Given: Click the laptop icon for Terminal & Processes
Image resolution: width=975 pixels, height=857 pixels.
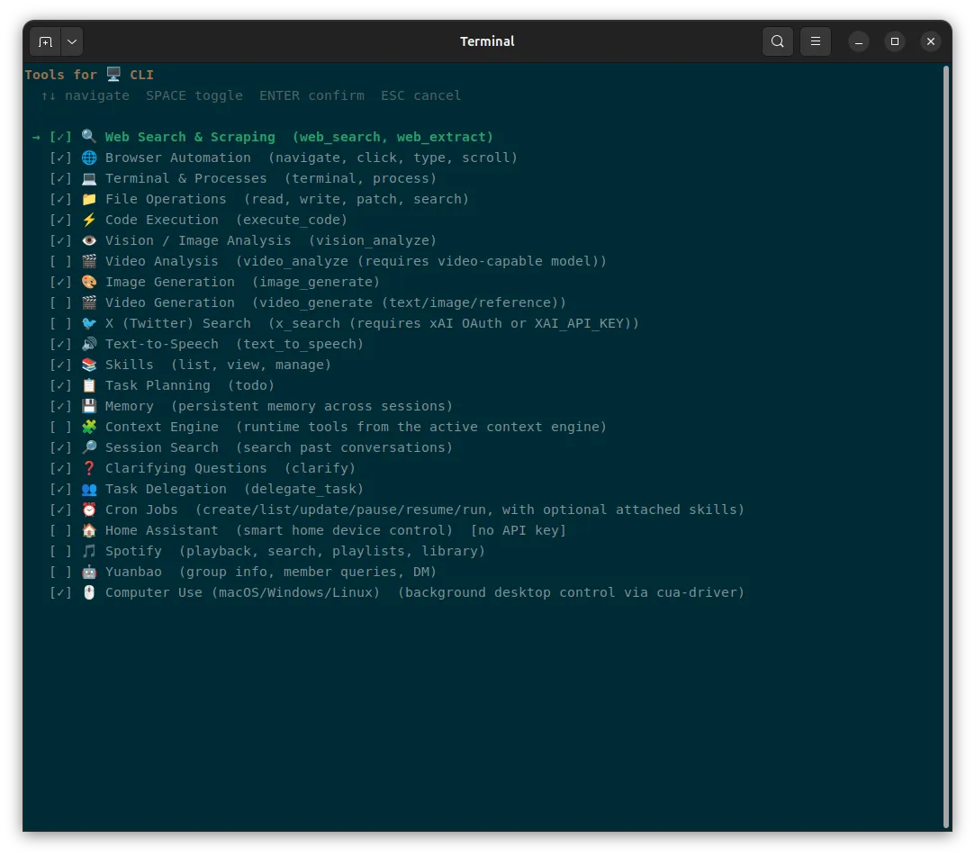Looking at the screenshot, I should 89,178.
